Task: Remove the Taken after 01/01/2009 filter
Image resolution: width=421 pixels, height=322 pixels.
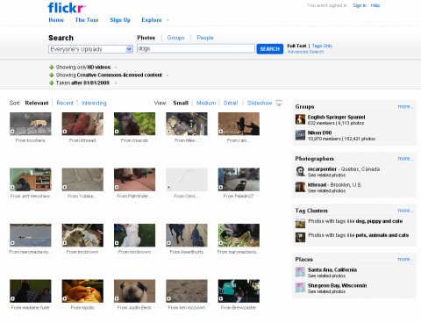Action: [116, 83]
